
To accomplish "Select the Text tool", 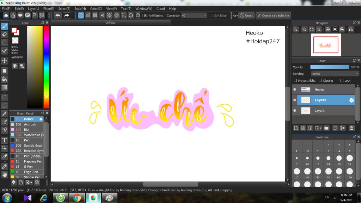I will click(4, 140).
